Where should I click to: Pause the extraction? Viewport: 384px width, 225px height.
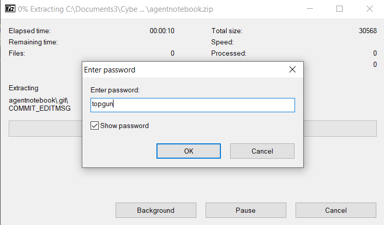point(245,210)
